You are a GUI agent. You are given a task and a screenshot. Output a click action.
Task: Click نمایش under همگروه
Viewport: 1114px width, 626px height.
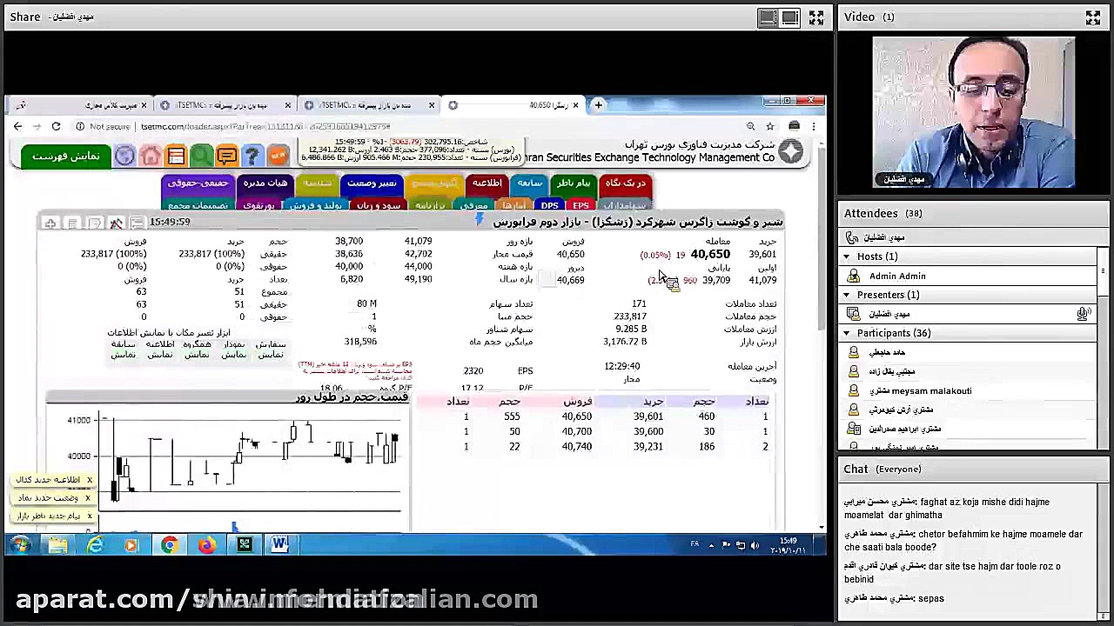pyautogui.click(x=197, y=355)
